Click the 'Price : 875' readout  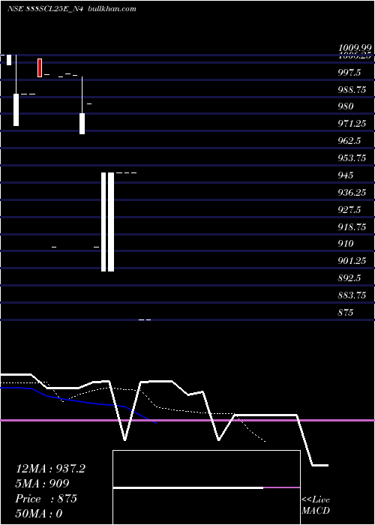(46, 499)
